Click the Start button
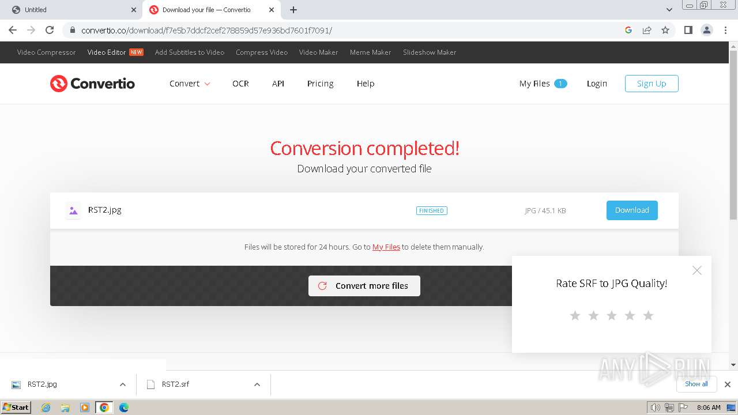The height and width of the screenshot is (415, 738). 16,408
